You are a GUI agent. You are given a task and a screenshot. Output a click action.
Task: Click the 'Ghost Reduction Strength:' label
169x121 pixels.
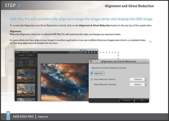click(105, 84)
